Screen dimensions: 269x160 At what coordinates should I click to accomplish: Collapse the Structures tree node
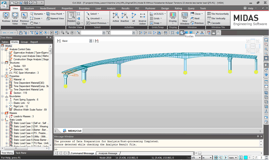(x=2, y=63)
